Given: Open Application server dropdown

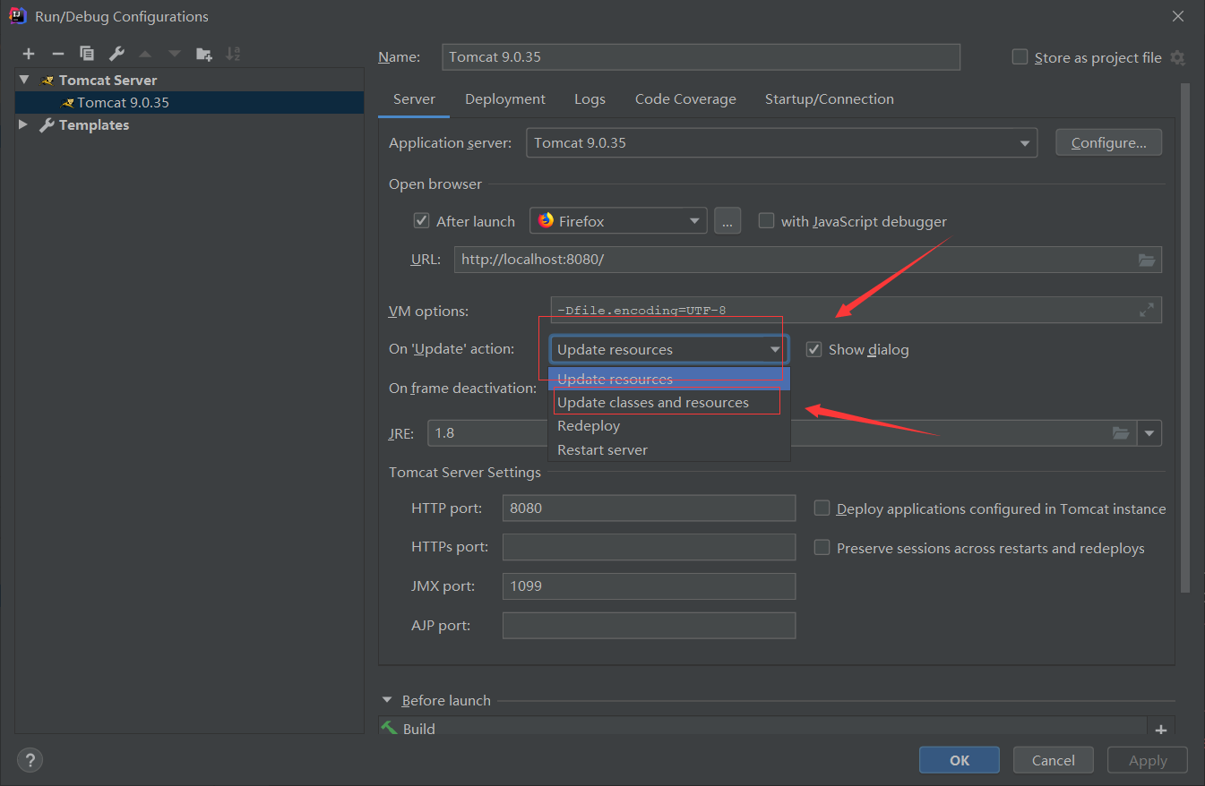Looking at the screenshot, I should tap(781, 143).
